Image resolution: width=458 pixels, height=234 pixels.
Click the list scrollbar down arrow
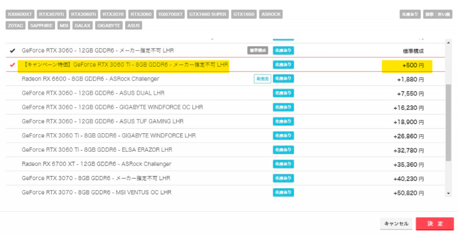(x=448, y=194)
